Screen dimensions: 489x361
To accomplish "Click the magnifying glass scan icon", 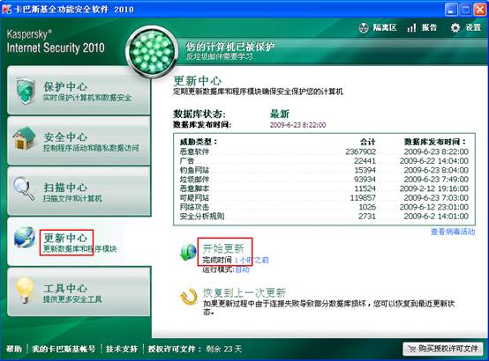I will (24, 188).
